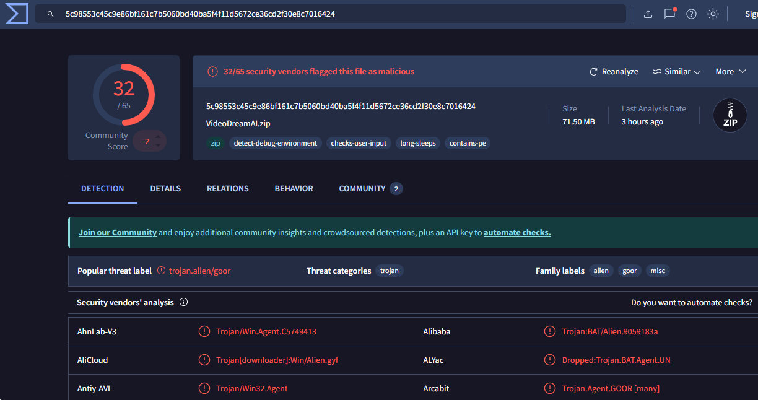
Task: Click the ALYac vendor name
Action: (x=433, y=360)
